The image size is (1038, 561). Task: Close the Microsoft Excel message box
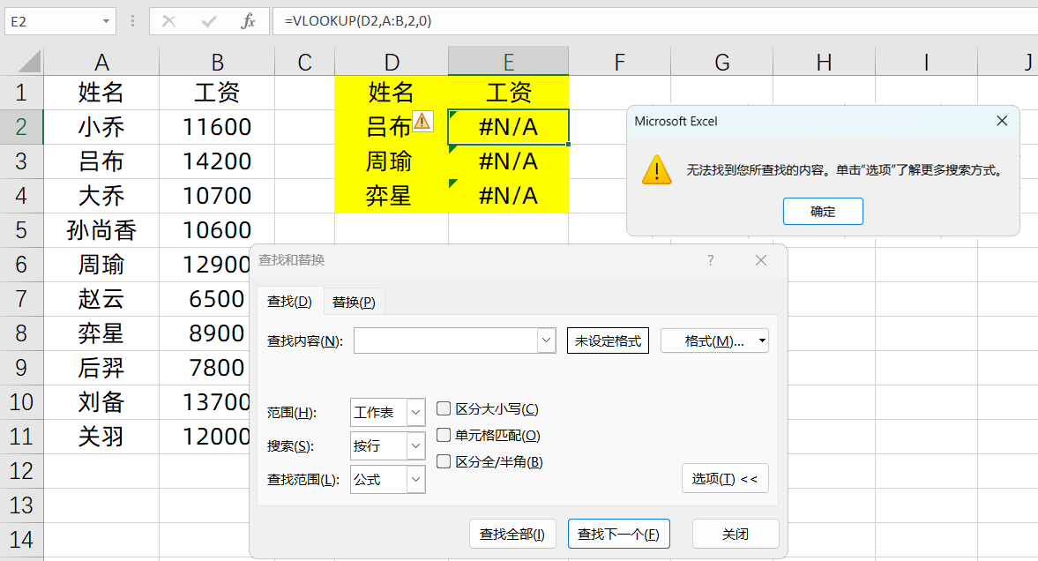coord(1002,121)
